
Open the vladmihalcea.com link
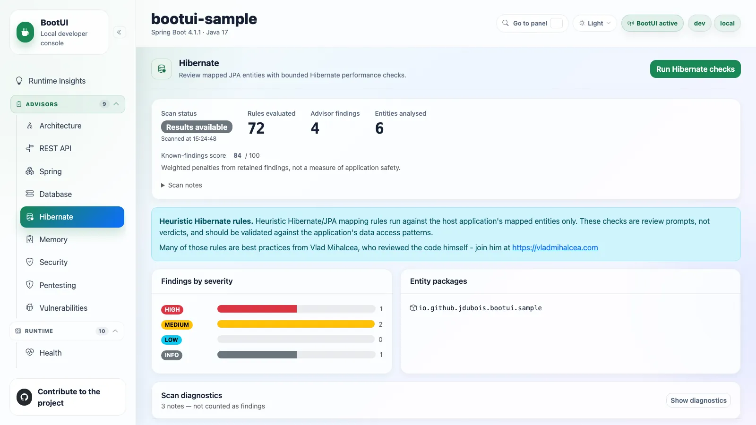pyautogui.click(x=555, y=247)
